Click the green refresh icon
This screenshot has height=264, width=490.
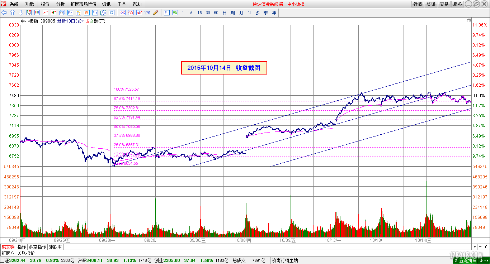click(x=175, y=13)
